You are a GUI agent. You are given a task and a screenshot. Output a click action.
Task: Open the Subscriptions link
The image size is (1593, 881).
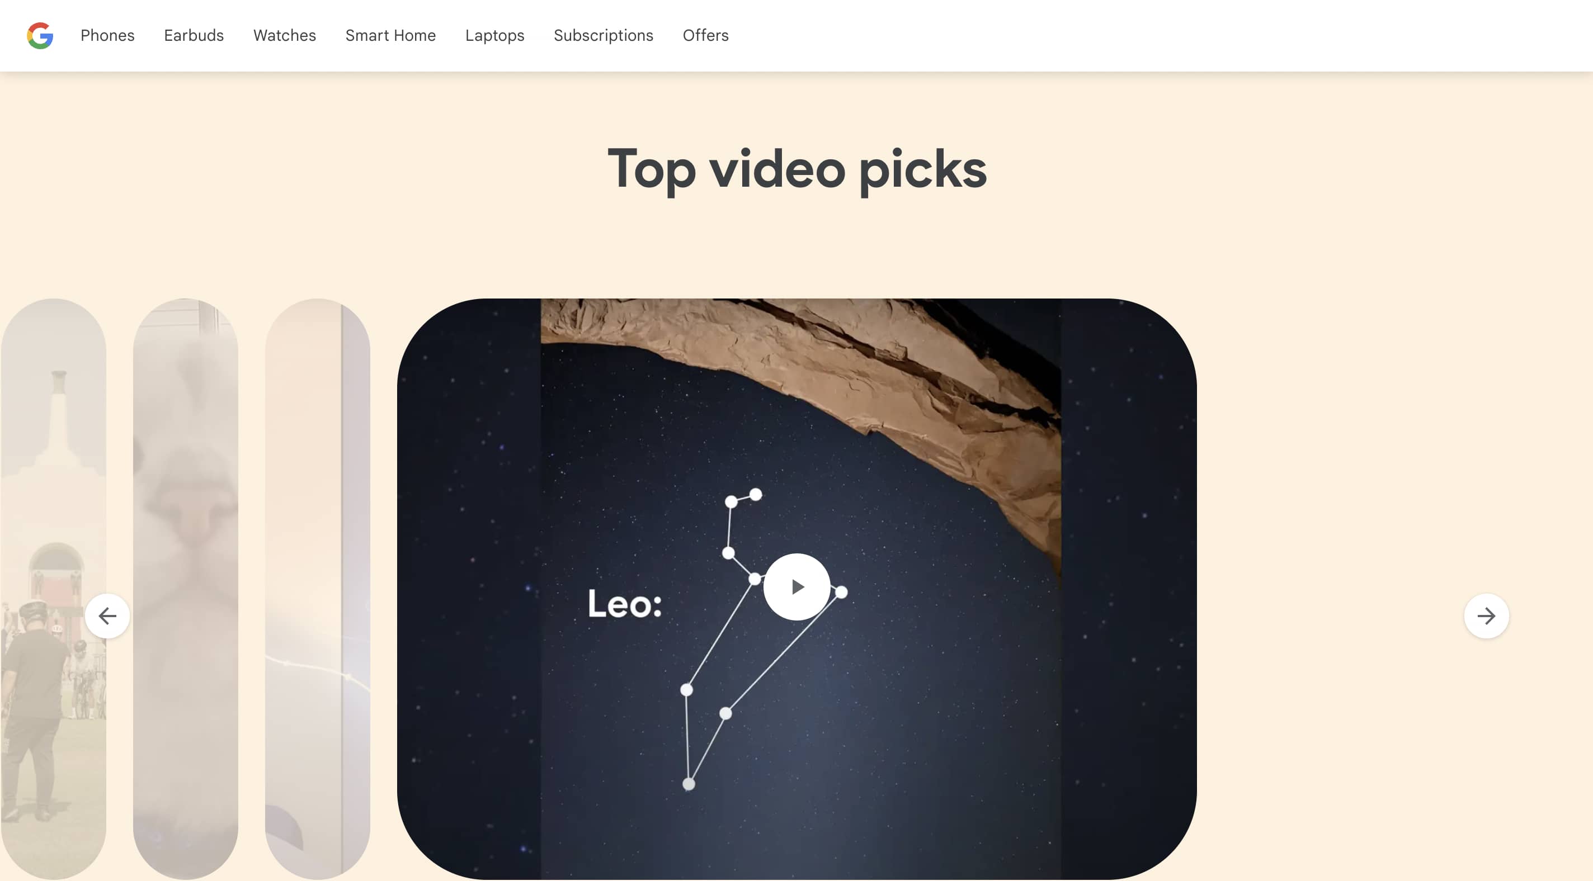pos(604,35)
